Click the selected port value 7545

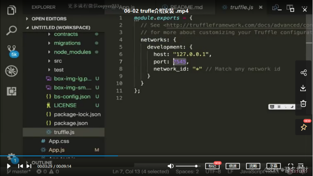180,61
